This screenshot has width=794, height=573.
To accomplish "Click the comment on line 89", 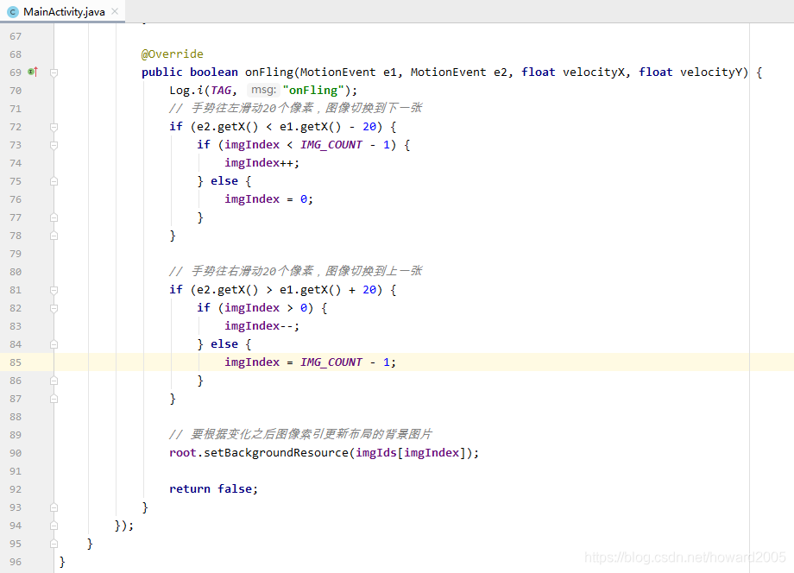I will (x=300, y=434).
